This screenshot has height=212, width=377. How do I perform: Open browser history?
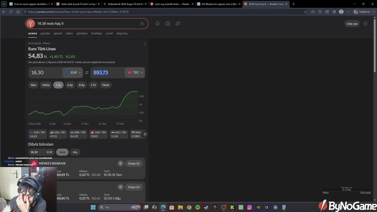(320, 12)
